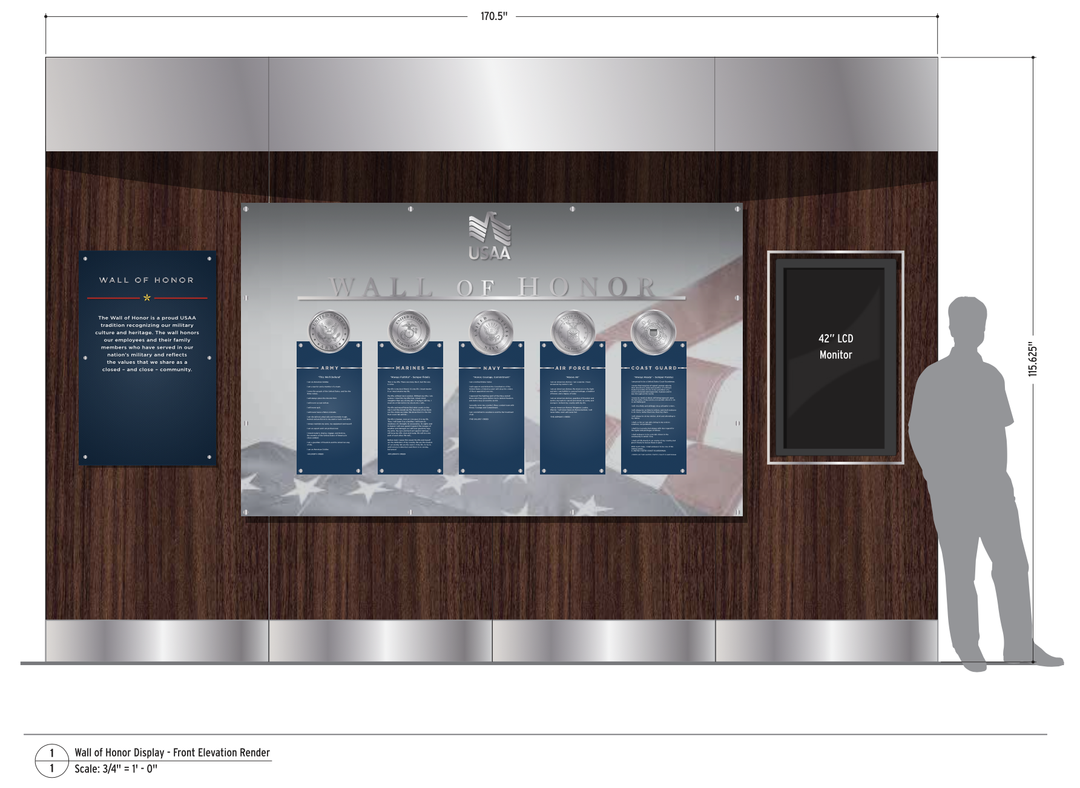Click the 42" LCD Monitor screen
This screenshot has width=1080, height=788.
coord(835,357)
